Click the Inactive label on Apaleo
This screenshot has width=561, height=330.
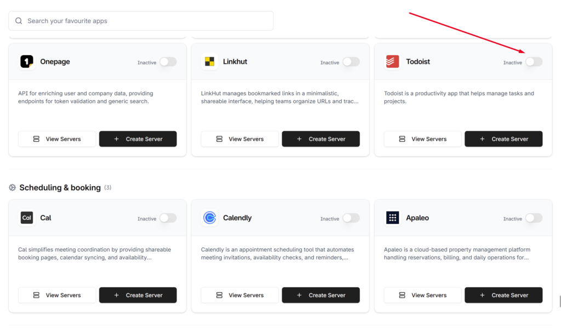[512, 219]
